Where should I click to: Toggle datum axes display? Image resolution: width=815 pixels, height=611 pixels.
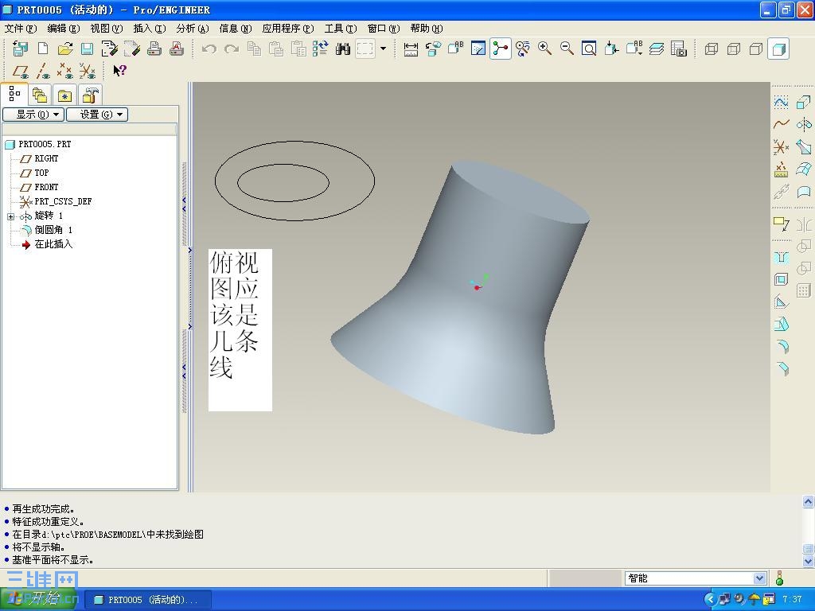[43, 70]
